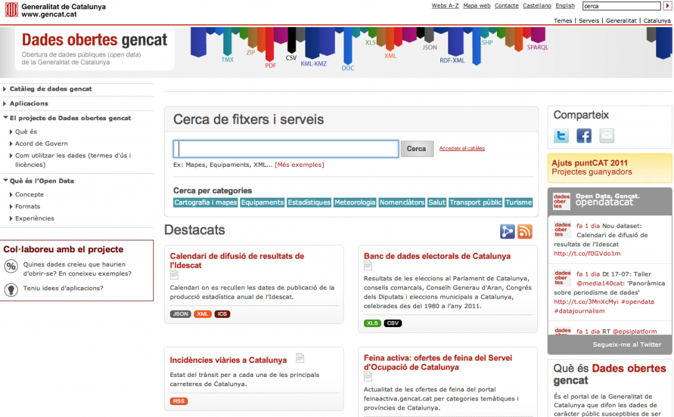Click the document icon under Banc de dades electorals
This screenshot has height=417, width=674.
click(x=368, y=265)
